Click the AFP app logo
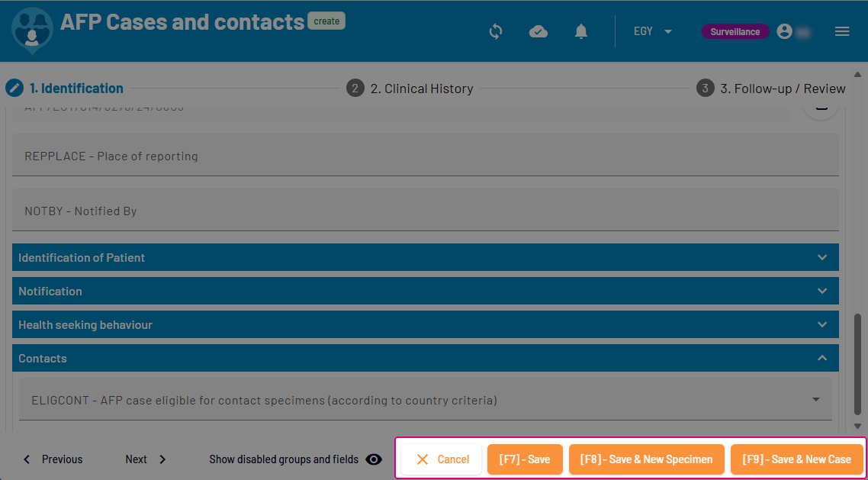Viewport: 868px width, 480px height. (32, 32)
